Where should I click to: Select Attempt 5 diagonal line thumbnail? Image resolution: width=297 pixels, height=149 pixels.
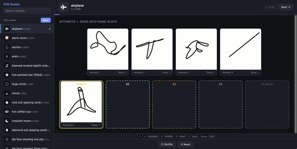241,52
